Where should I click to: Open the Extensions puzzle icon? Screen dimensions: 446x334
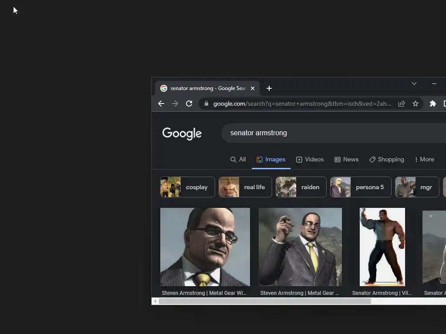tap(433, 104)
